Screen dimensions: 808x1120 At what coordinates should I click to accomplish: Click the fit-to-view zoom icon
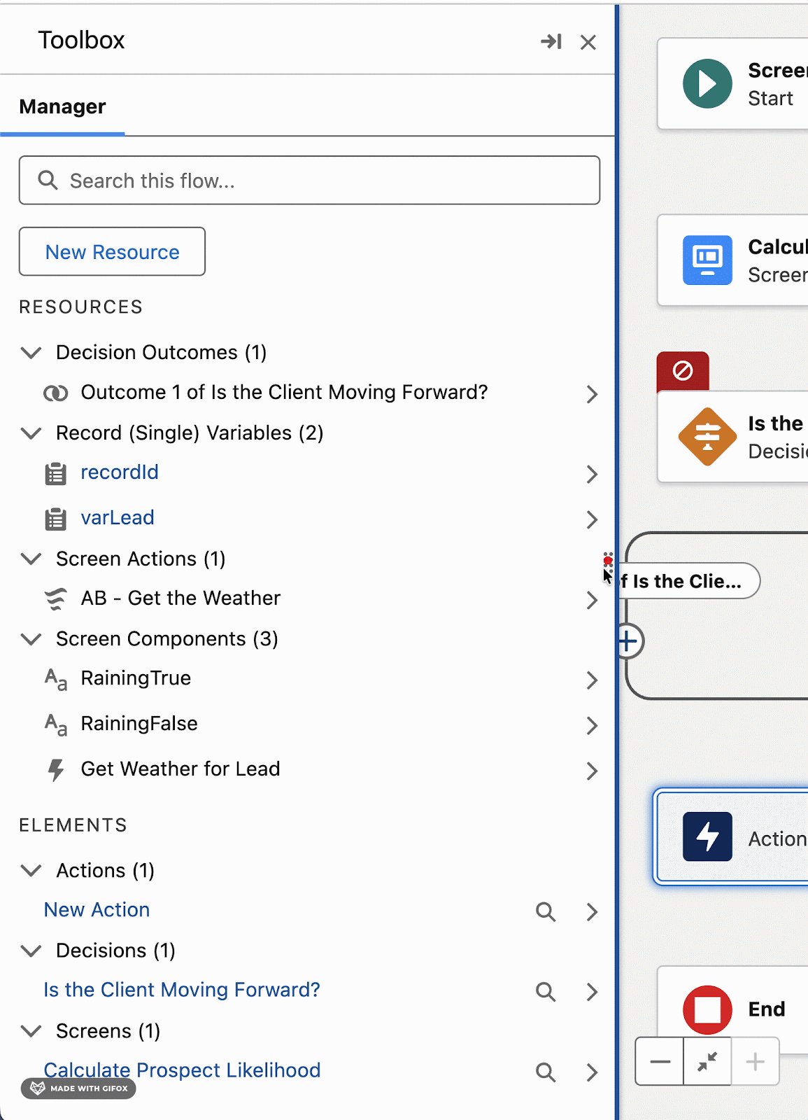pos(707,1062)
